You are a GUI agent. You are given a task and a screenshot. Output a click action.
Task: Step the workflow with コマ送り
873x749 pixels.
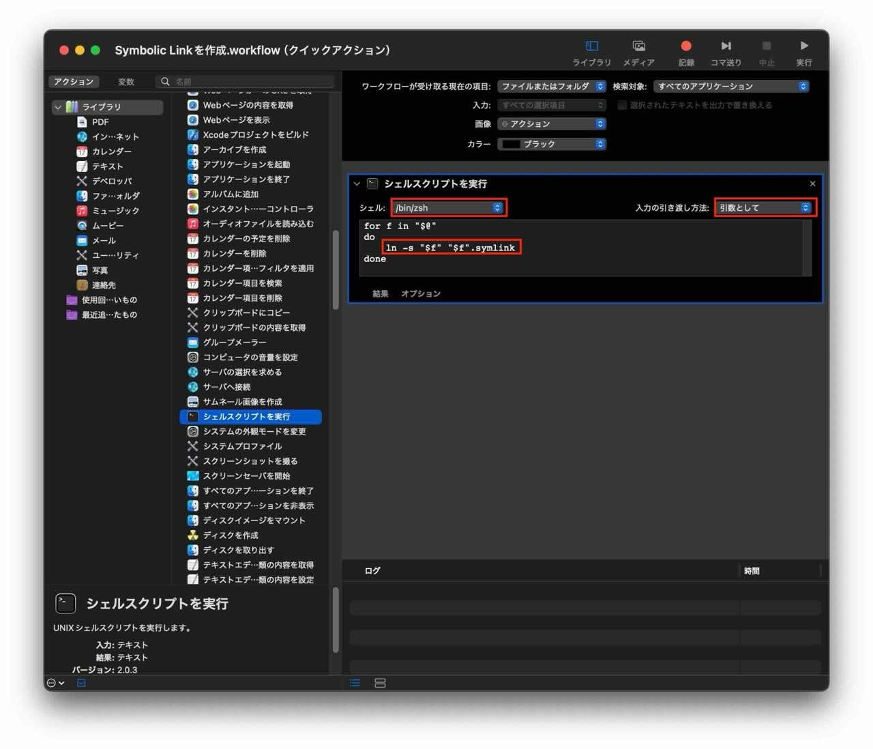(x=726, y=53)
